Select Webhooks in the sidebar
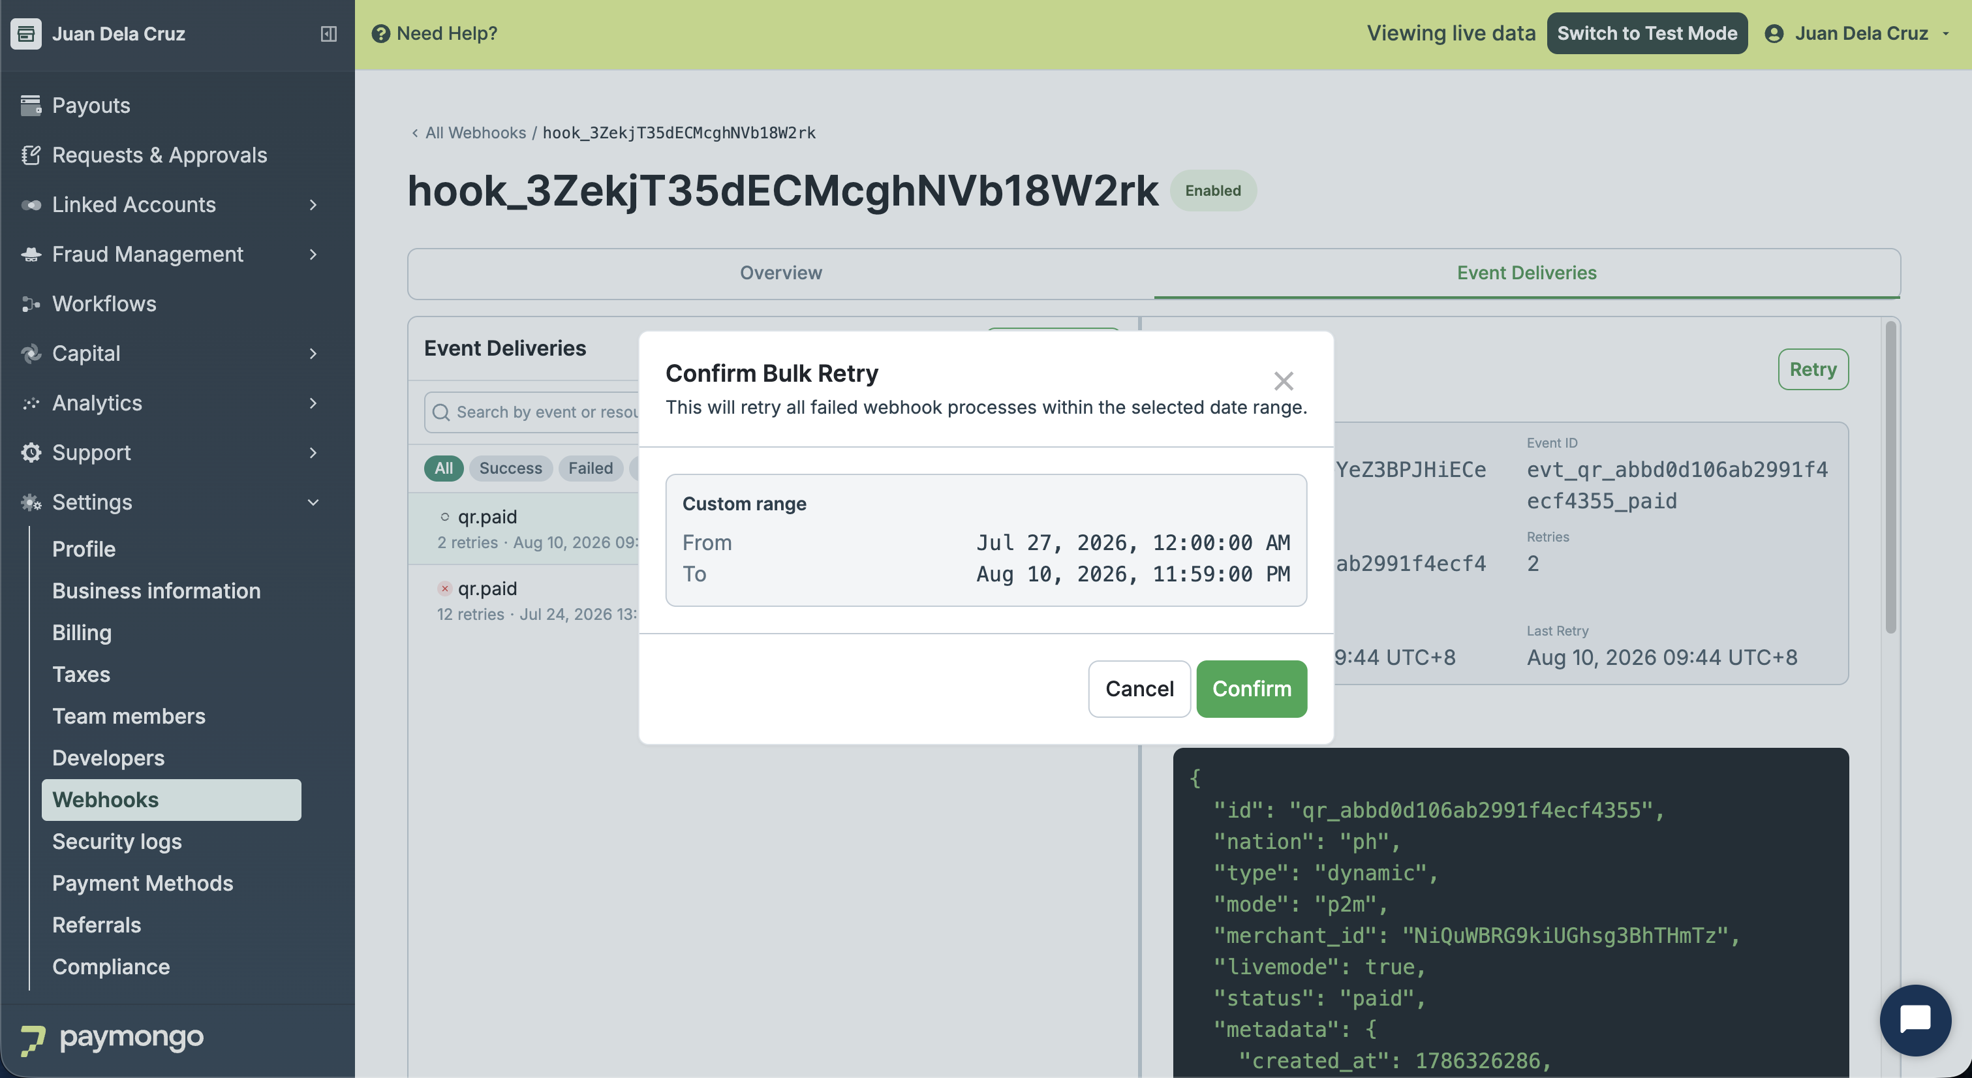The width and height of the screenshot is (1972, 1078). (x=172, y=800)
